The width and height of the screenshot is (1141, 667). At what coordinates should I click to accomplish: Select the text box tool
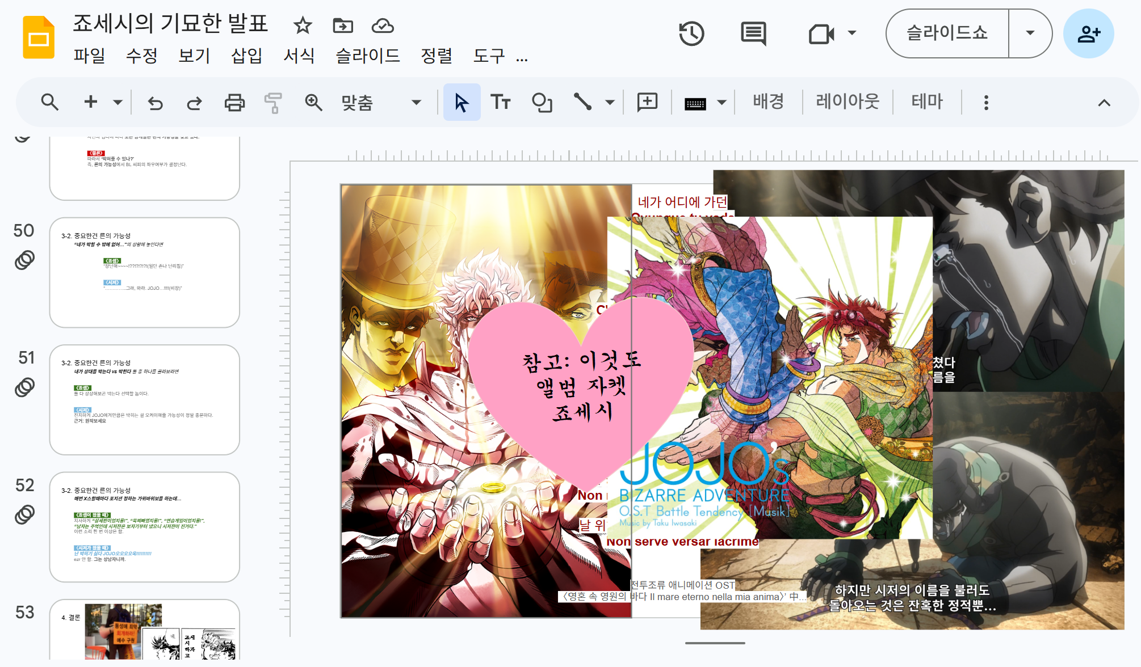(x=501, y=102)
